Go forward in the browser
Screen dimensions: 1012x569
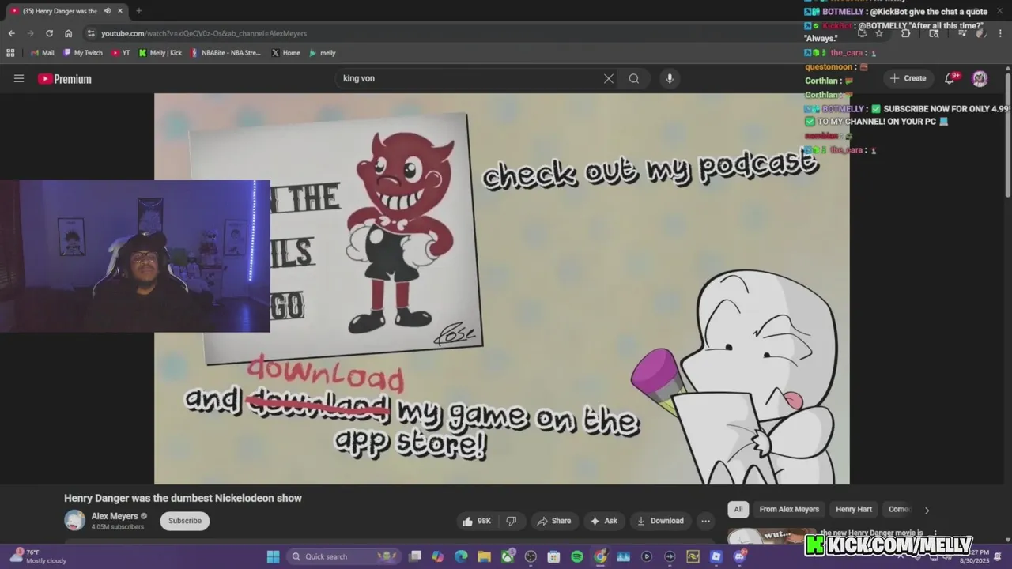(30, 33)
